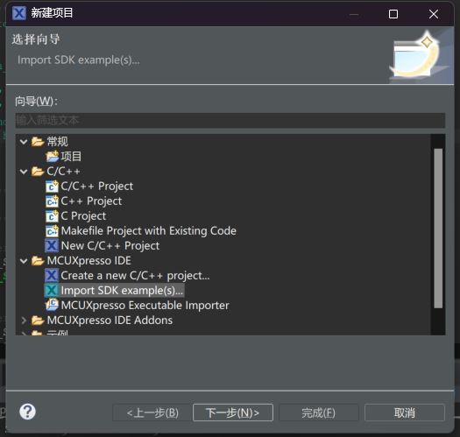The height and width of the screenshot is (437, 460).
Task: Click the 完成(F) finish button
Action: click(x=319, y=412)
